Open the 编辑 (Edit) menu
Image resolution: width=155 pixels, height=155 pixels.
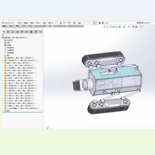[x=26, y=23]
